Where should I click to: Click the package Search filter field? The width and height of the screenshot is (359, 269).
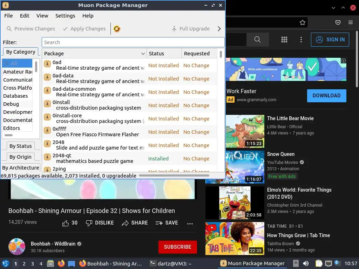pos(133,42)
